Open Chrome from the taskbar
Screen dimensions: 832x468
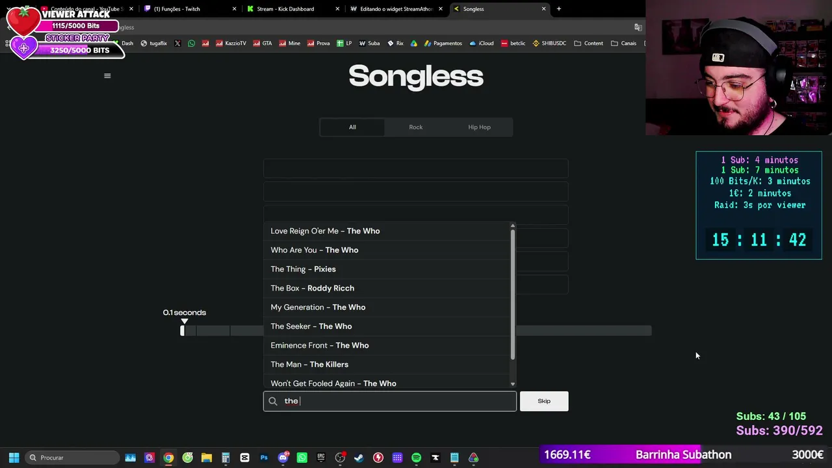pos(168,458)
